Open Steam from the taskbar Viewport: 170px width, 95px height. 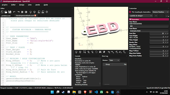click(x=63, y=92)
